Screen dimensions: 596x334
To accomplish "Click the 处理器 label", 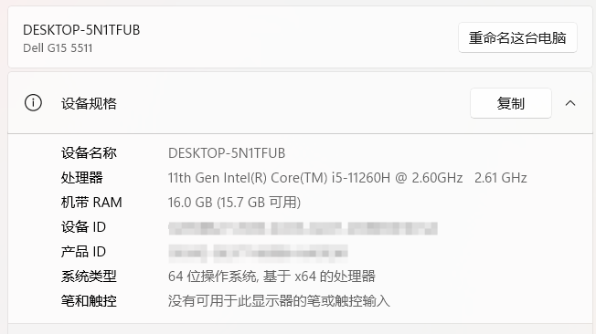I will (81, 178).
